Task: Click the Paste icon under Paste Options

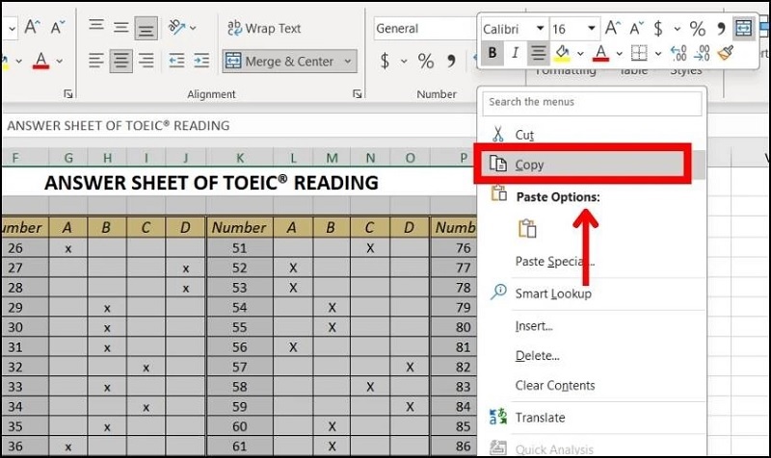Action: click(x=527, y=228)
